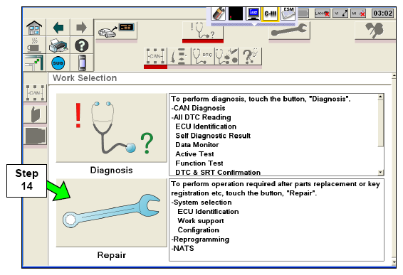This screenshot has width=403, height=275.
Task: Click the CAN diagnosis icon in sub toolbar
Action: [x=155, y=56]
